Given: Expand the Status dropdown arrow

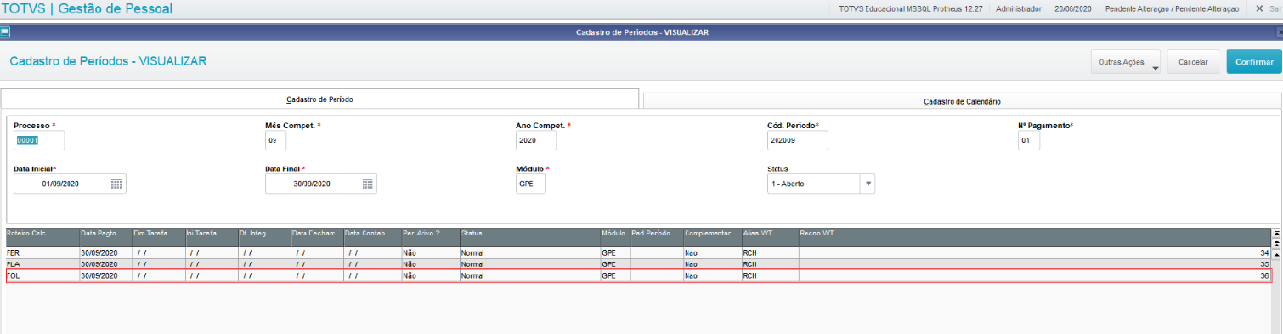Looking at the screenshot, I should point(868,184).
